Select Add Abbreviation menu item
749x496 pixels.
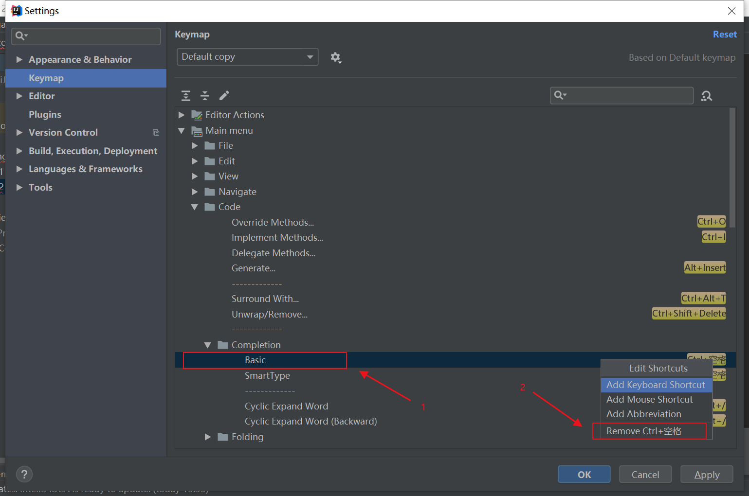[656, 414]
